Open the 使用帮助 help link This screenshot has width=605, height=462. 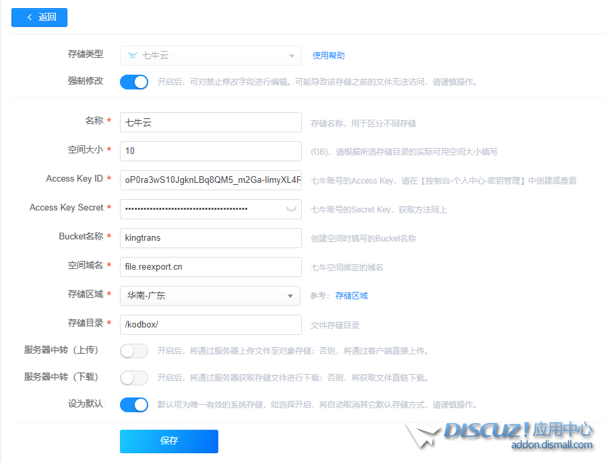pyautogui.click(x=328, y=56)
